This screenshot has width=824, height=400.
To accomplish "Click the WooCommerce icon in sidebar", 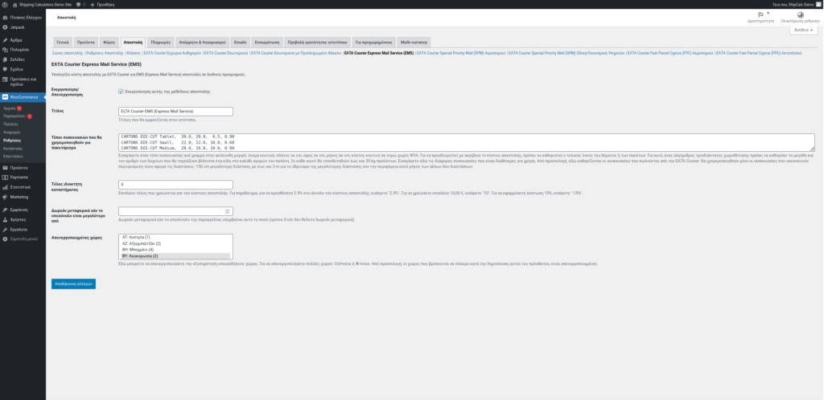I will tap(5, 97).
